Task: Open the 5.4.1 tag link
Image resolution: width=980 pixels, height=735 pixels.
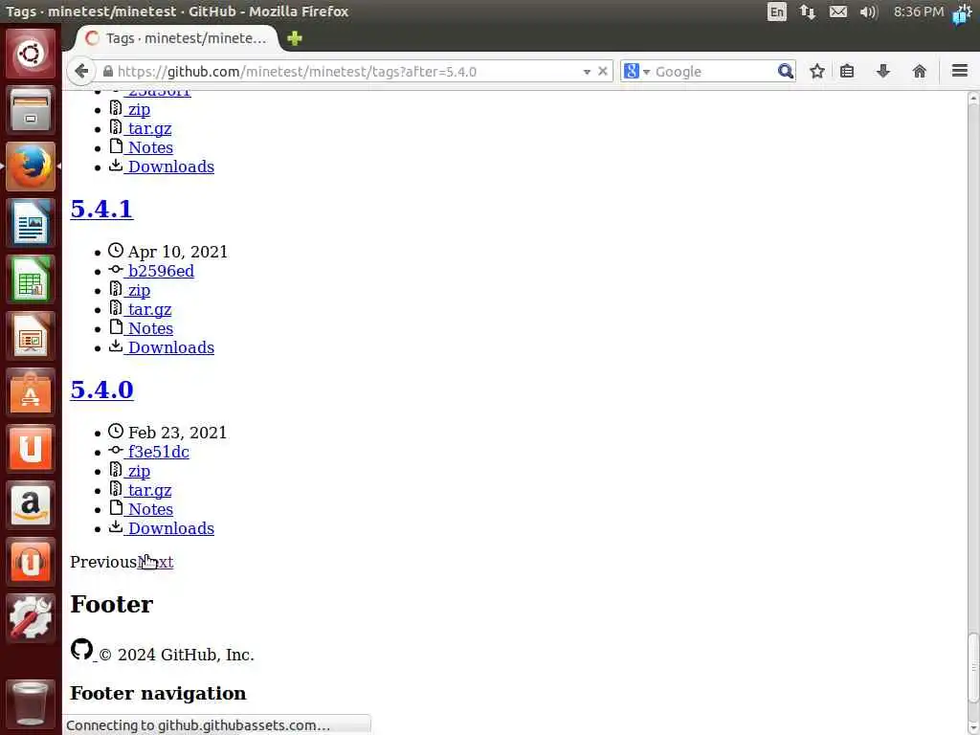Action: [101, 209]
